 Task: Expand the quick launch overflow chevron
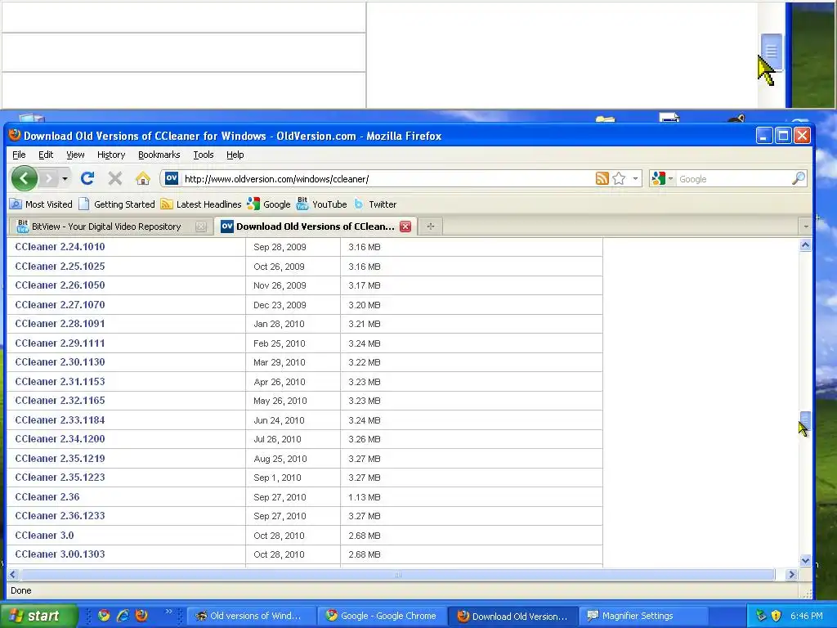(x=168, y=612)
